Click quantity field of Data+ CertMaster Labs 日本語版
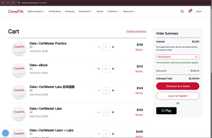This screenshot has width=212, height=138. (x=106, y=91)
